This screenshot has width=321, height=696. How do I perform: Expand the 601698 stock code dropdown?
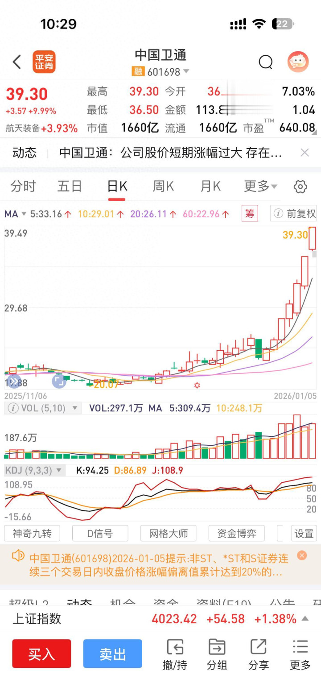[186, 71]
